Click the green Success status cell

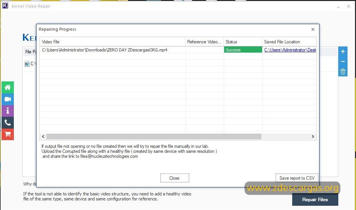click(x=243, y=50)
